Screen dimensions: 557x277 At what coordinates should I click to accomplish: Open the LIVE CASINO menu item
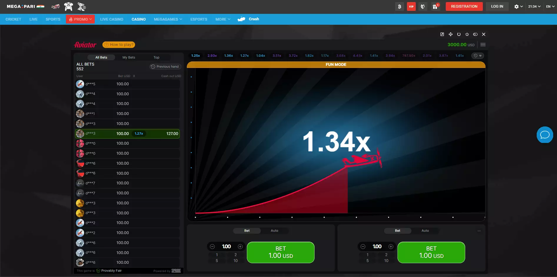pyautogui.click(x=112, y=19)
